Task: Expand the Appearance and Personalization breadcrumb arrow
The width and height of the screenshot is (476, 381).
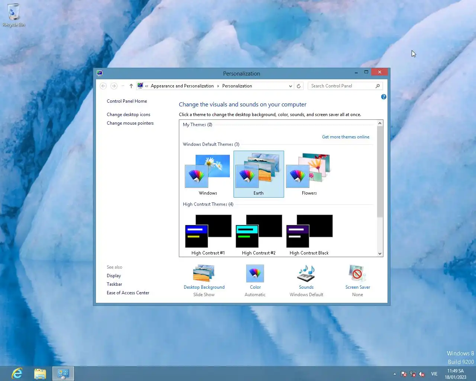Action: (x=218, y=86)
